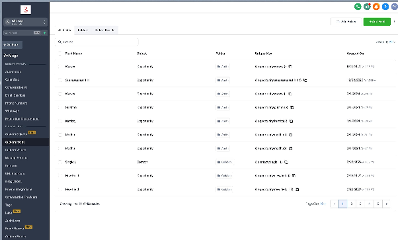Click the results count text below table

pos(80,204)
